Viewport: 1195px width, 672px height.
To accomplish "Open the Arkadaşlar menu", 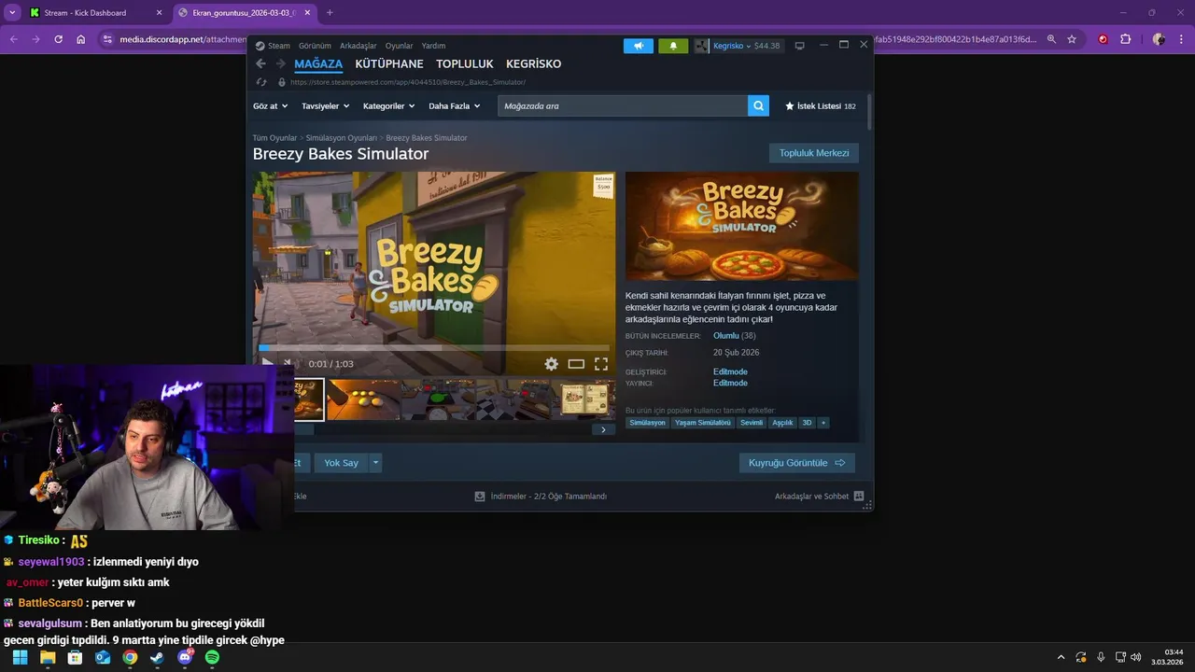I will 358,46.
